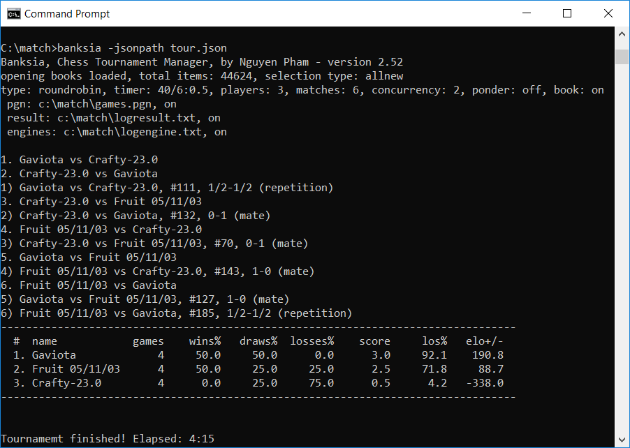
Task: Click the 'draws%' column header
Action: point(258,342)
